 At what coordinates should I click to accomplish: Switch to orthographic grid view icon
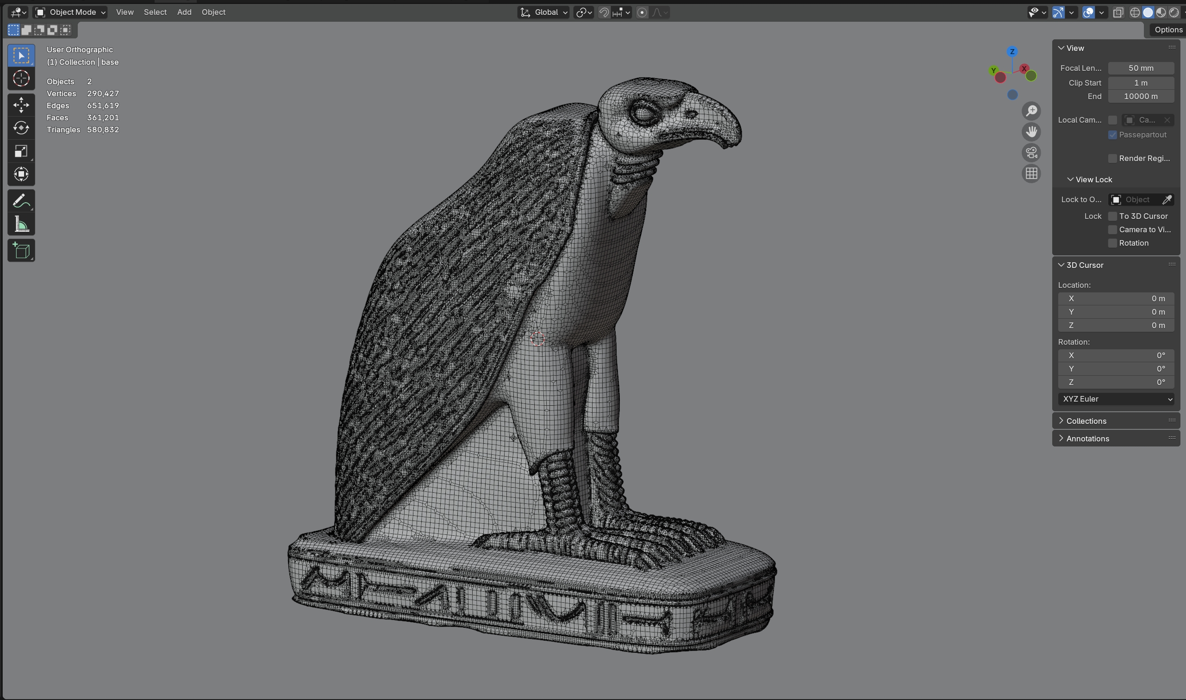(1031, 173)
